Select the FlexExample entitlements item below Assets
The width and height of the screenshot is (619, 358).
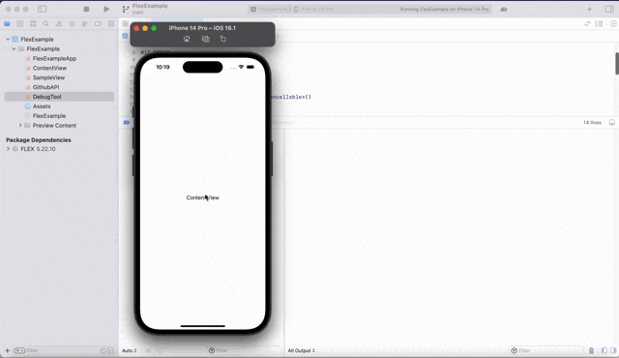point(49,116)
